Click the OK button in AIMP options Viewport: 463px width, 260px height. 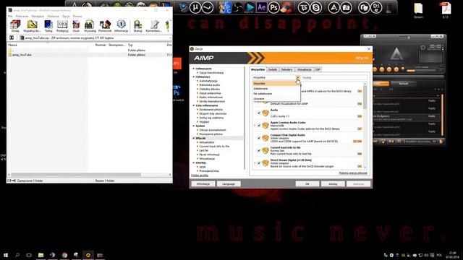click(307, 184)
